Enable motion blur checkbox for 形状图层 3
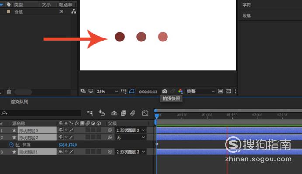302x174 pixels. click(88, 130)
